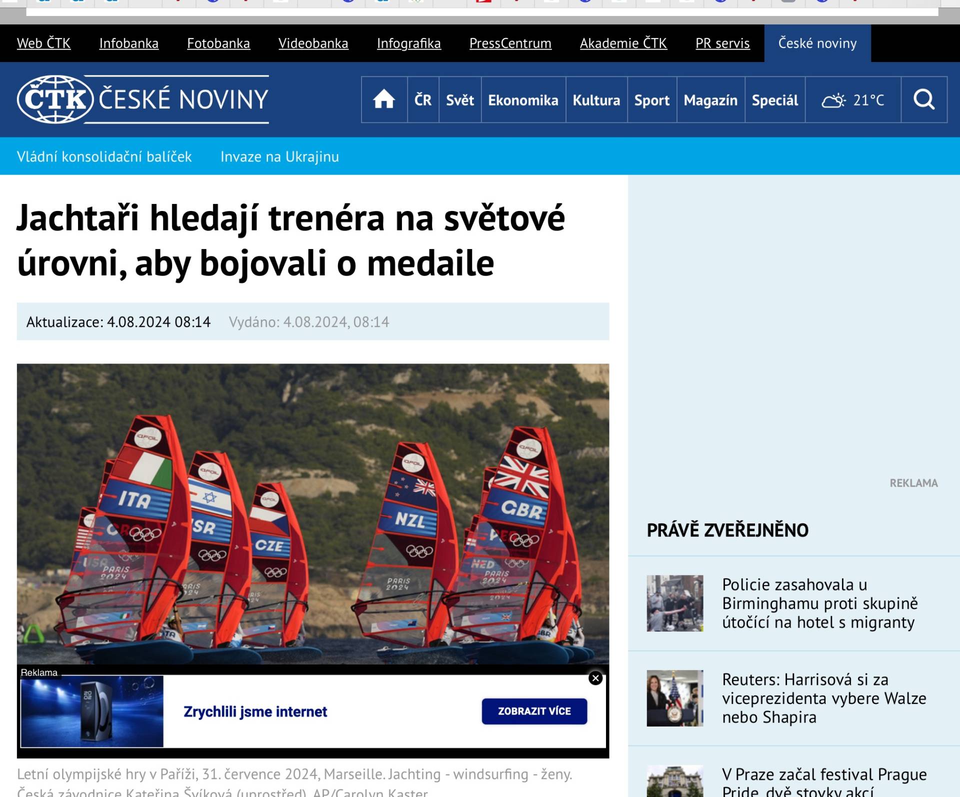Open the Sport section
This screenshot has width=960, height=797.
coord(651,100)
